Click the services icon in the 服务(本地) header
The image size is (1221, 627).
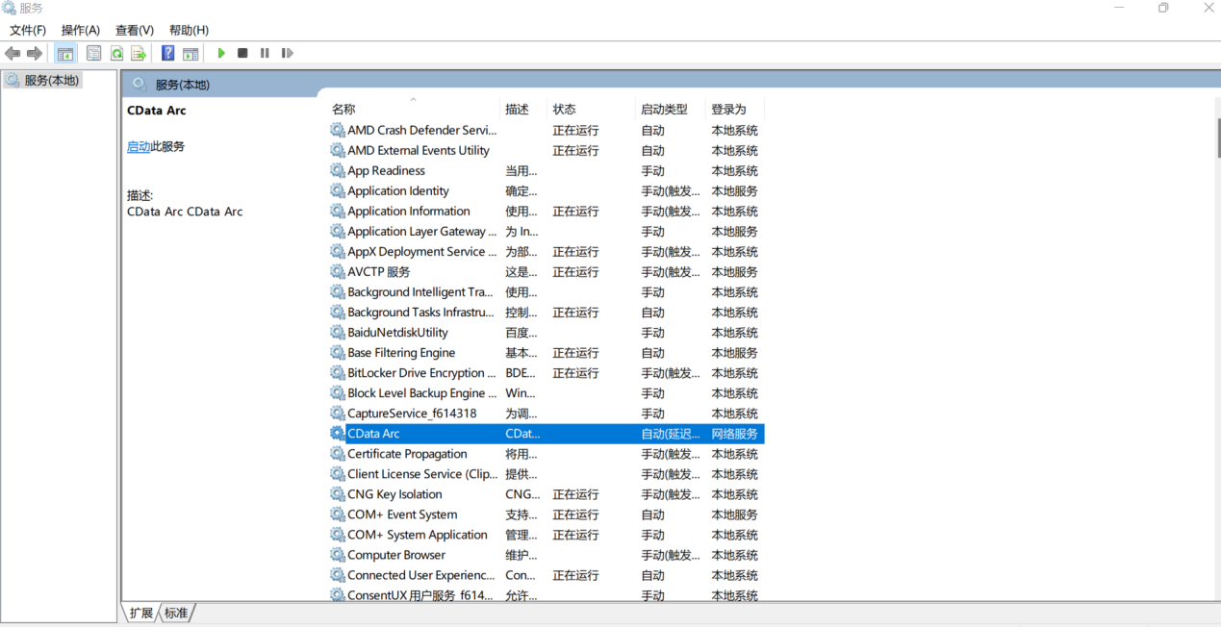click(x=140, y=85)
